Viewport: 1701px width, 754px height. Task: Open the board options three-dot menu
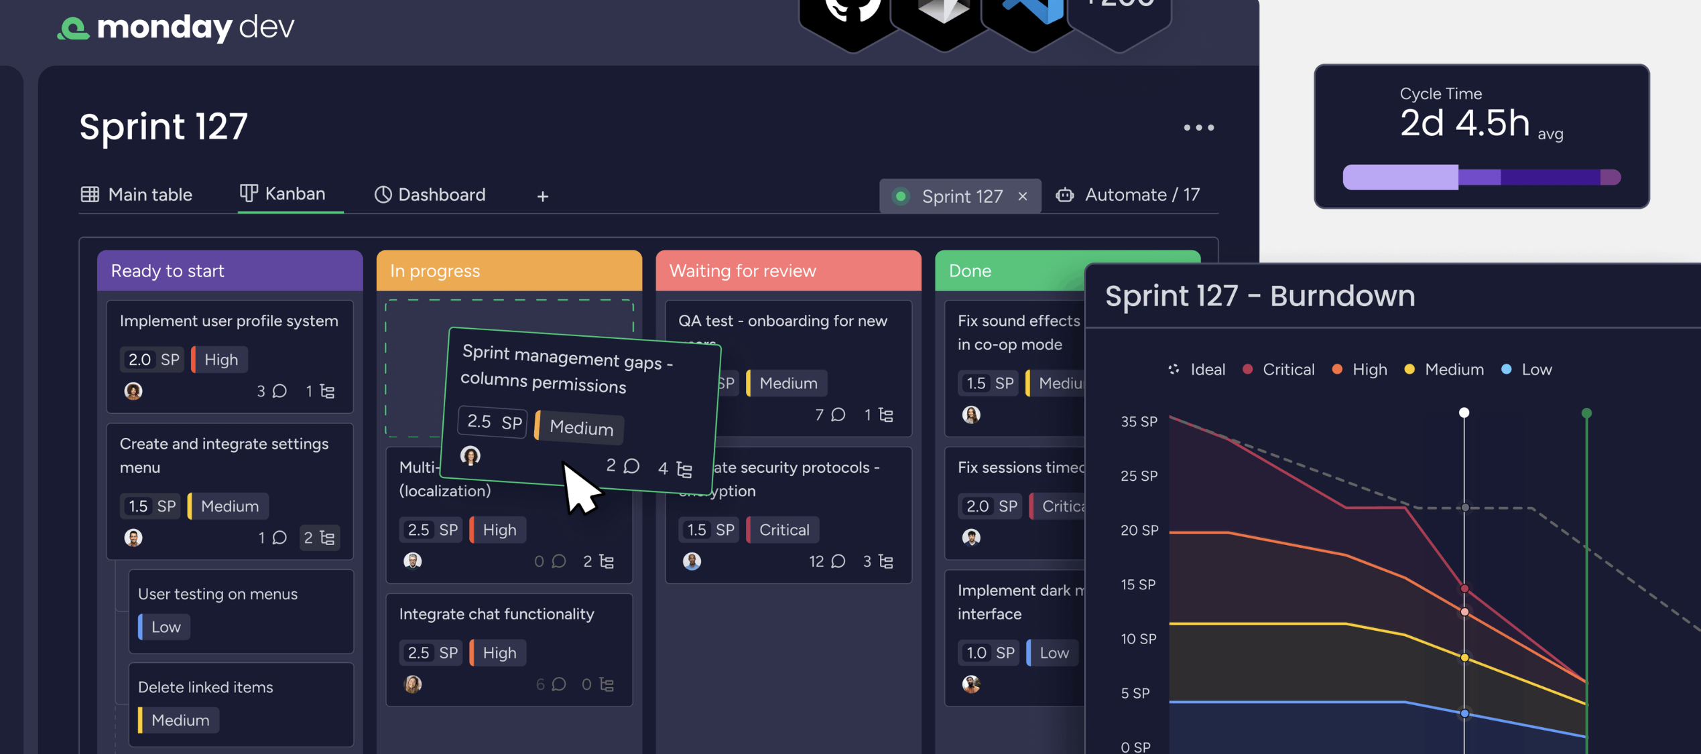[x=1199, y=127]
